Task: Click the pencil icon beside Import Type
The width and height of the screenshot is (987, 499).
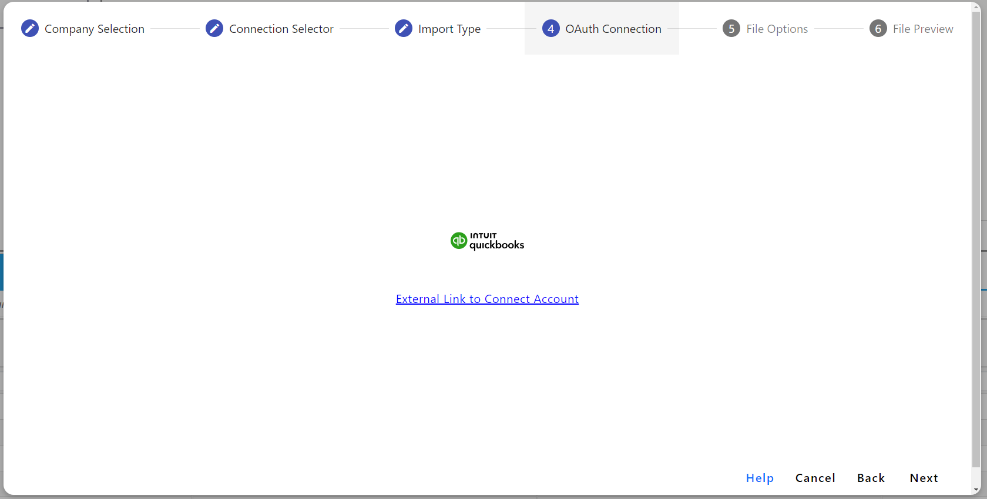Action: point(404,28)
